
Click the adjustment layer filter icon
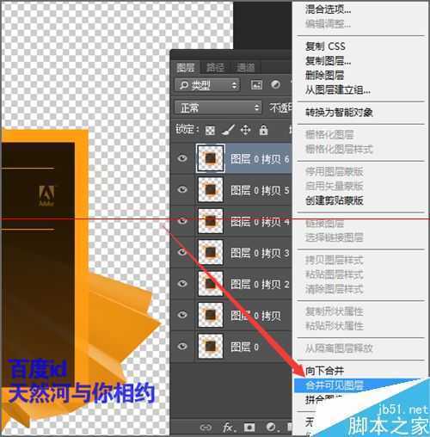click(x=276, y=84)
